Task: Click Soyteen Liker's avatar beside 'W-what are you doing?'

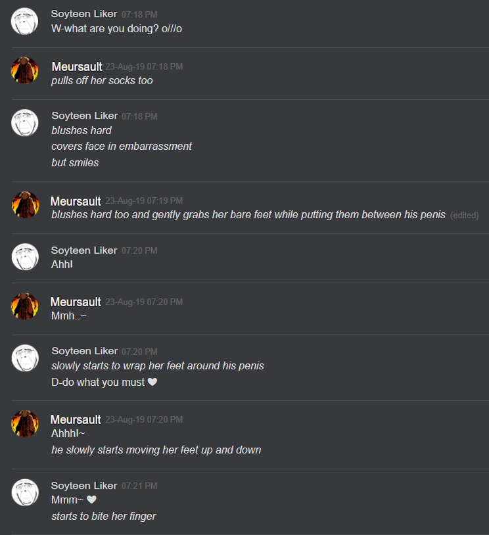Action: tap(24, 21)
